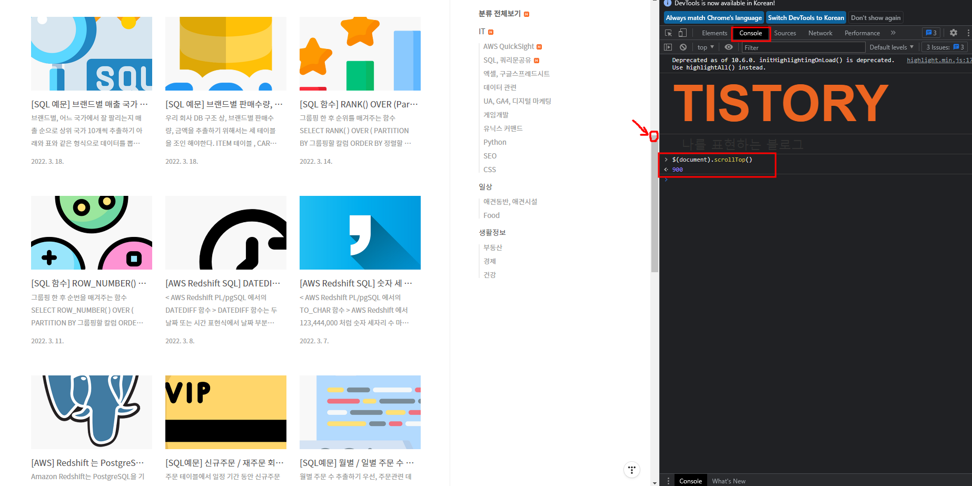Create a live expression with the eye icon
The height and width of the screenshot is (486, 972).
(x=729, y=47)
